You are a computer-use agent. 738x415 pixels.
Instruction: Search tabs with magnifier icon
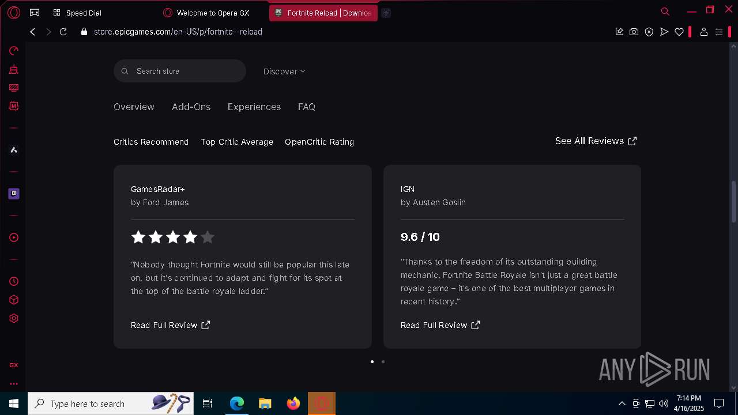665,12
